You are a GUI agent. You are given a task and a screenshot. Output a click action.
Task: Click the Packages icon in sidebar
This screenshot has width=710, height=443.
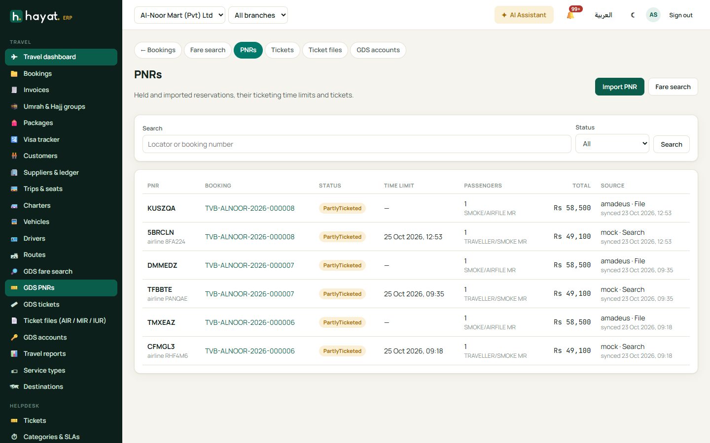14,123
